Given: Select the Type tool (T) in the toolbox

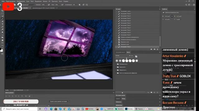Looking at the screenshot, I should click(2, 24).
